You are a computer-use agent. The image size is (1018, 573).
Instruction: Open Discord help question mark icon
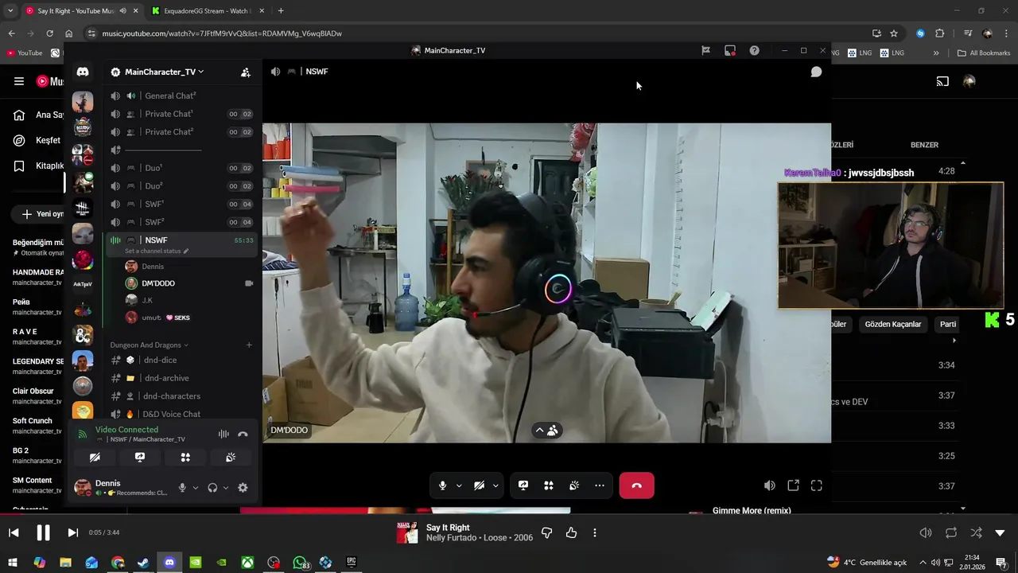point(754,50)
